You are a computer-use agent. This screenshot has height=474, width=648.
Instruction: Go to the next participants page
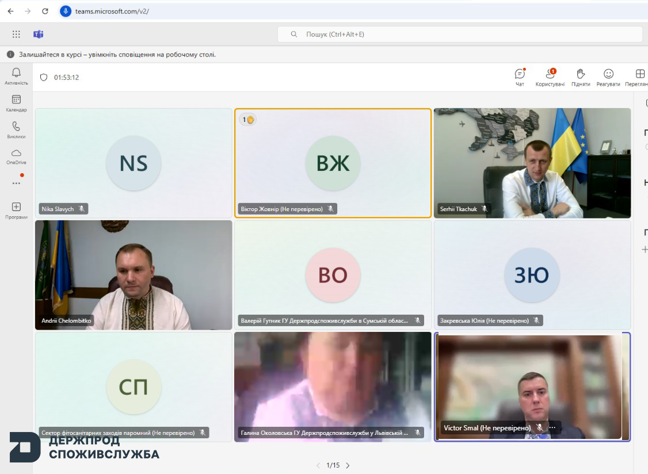(348, 465)
